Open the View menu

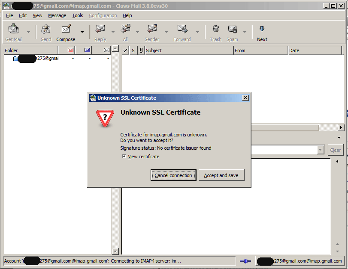coord(37,15)
